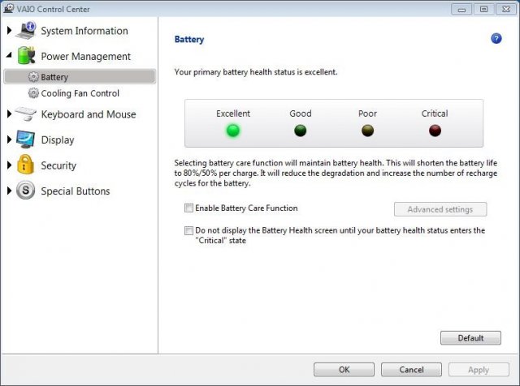
Task: Enable Battery Care Function checkbox
Action: click(x=188, y=208)
